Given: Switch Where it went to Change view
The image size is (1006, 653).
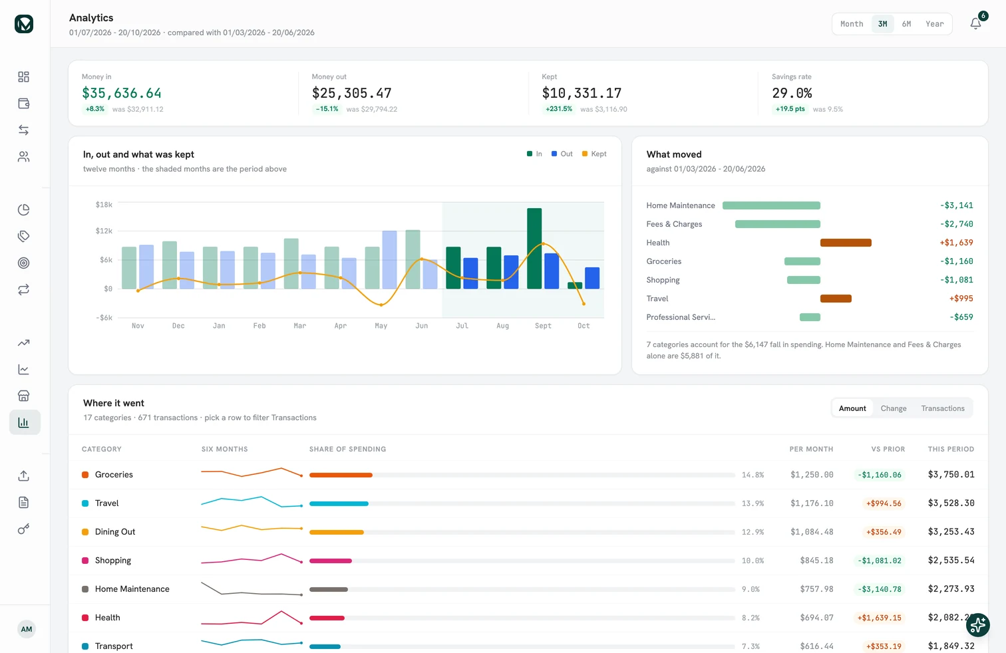Looking at the screenshot, I should pyautogui.click(x=894, y=408).
